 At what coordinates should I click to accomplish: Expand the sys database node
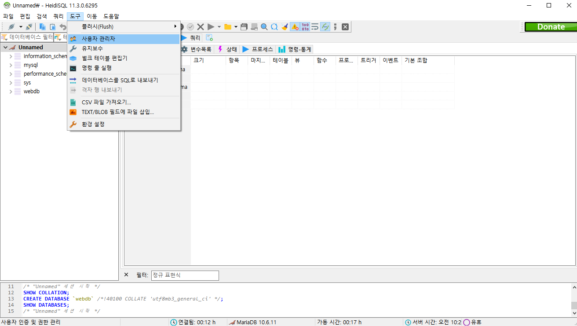11,83
